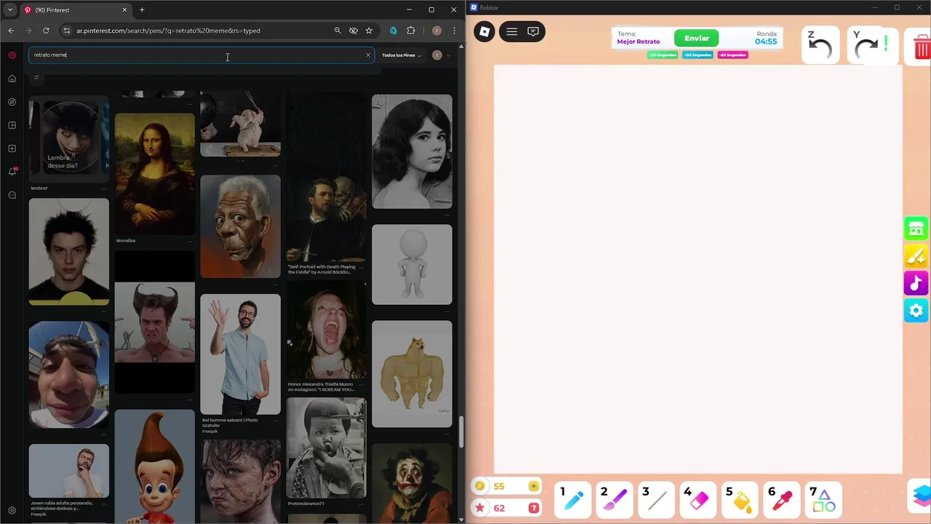Open the Roblox logo menu button
The height and width of the screenshot is (524, 931).
pyautogui.click(x=484, y=31)
